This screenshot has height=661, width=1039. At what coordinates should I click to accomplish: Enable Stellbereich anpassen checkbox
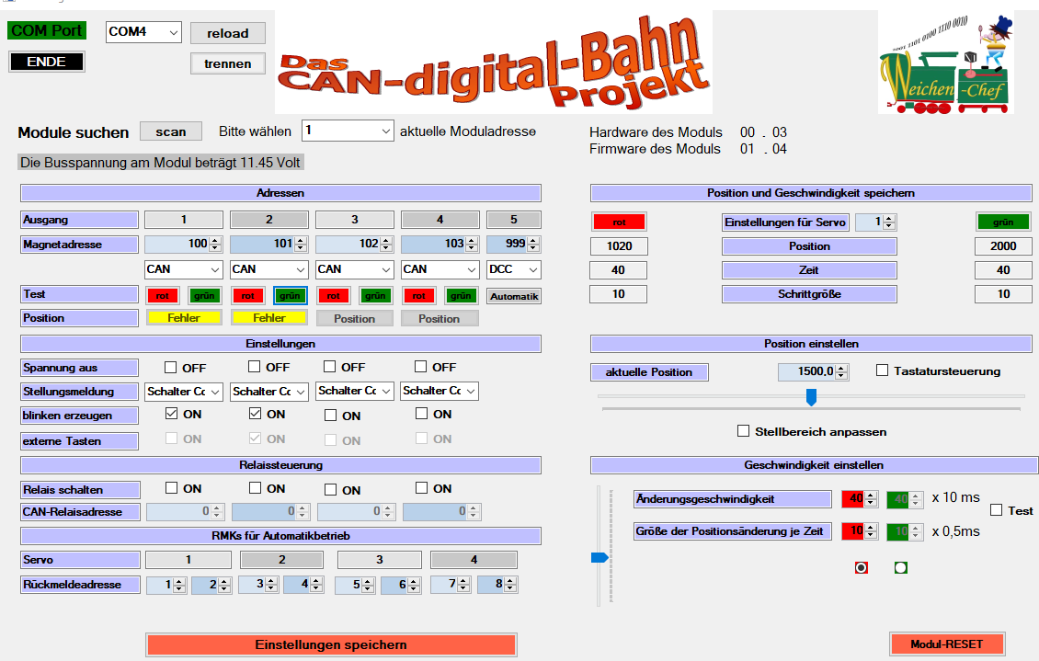pos(744,431)
